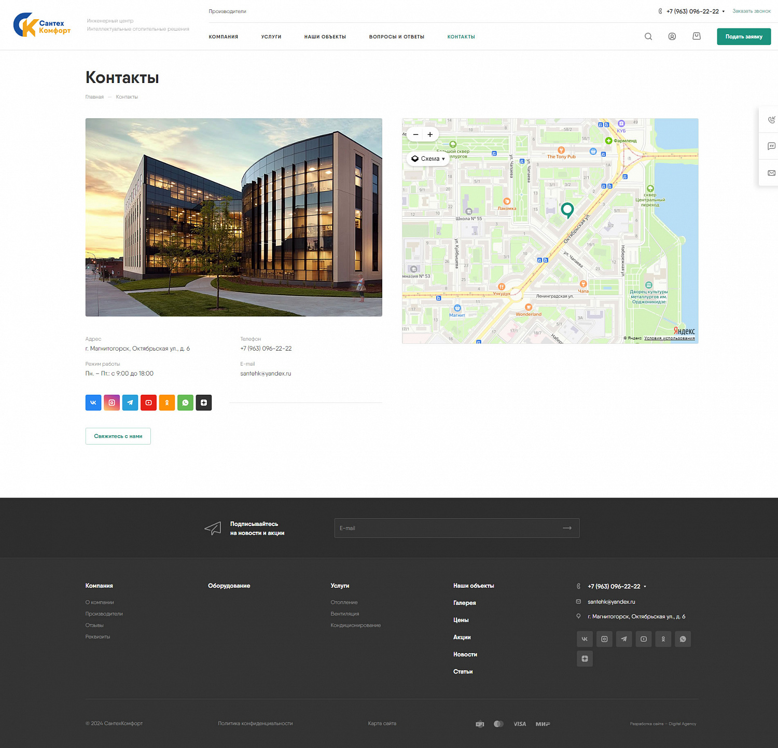Open the shopping basket icon in header
The height and width of the screenshot is (748, 778).
pos(697,36)
